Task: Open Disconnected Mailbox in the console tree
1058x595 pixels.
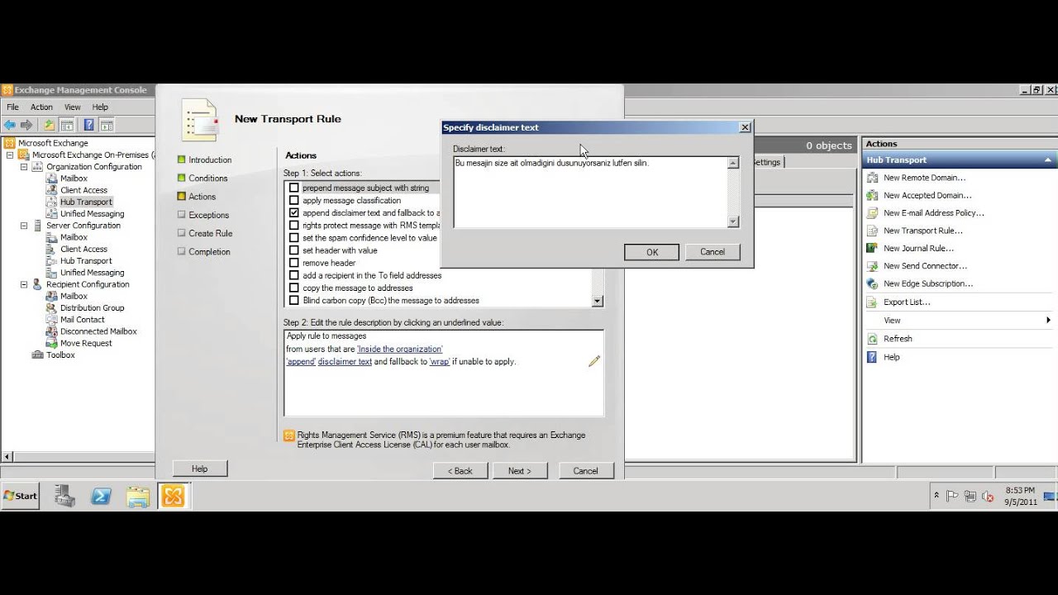Action: coord(98,331)
